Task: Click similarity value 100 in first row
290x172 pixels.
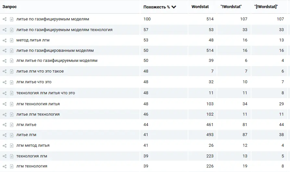Action: [x=147, y=19]
